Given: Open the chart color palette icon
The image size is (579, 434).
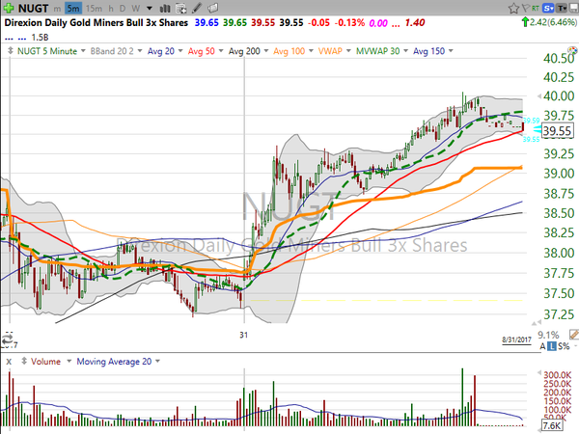Looking at the screenshot, I should [x=572, y=50].
